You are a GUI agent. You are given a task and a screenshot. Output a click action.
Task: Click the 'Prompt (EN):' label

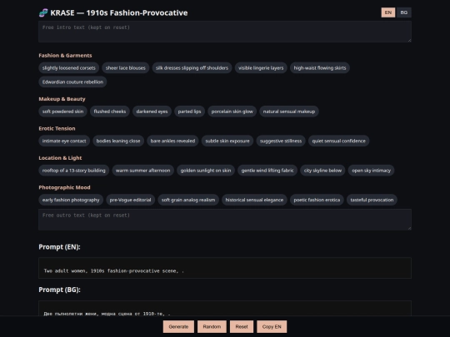click(60, 247)
